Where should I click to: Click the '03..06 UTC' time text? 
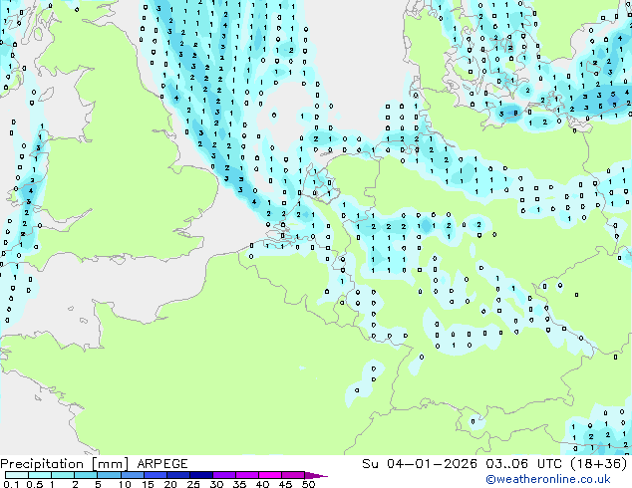523,464
